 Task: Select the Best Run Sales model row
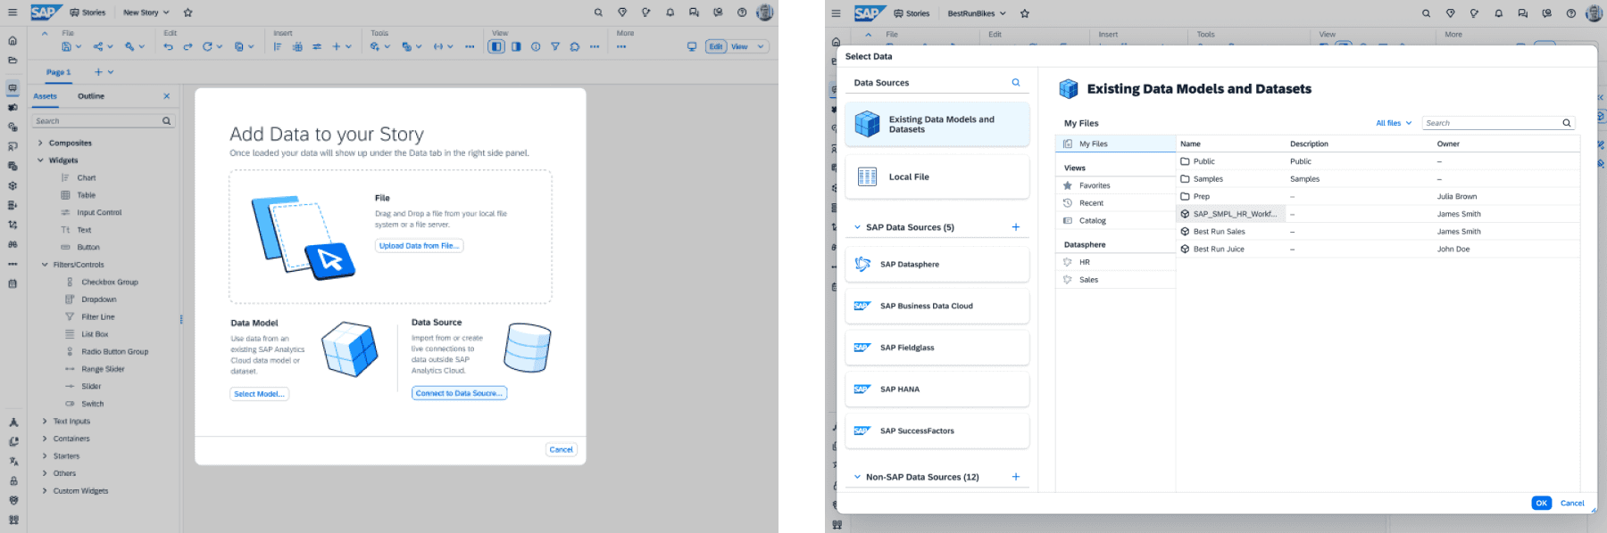(1379, 232)
